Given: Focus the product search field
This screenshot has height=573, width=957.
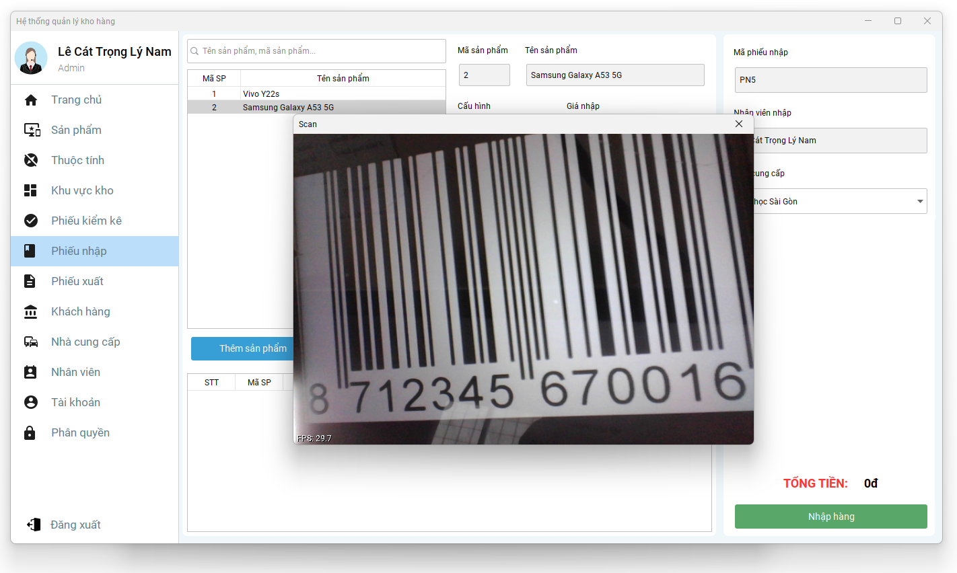Looking at the screenshot, I should click(316, 51).
